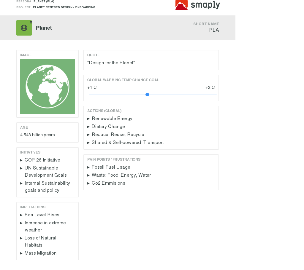304x270 pixels.
Task: Click the project name Planet Centred Design
Action: tap(64, 7)
